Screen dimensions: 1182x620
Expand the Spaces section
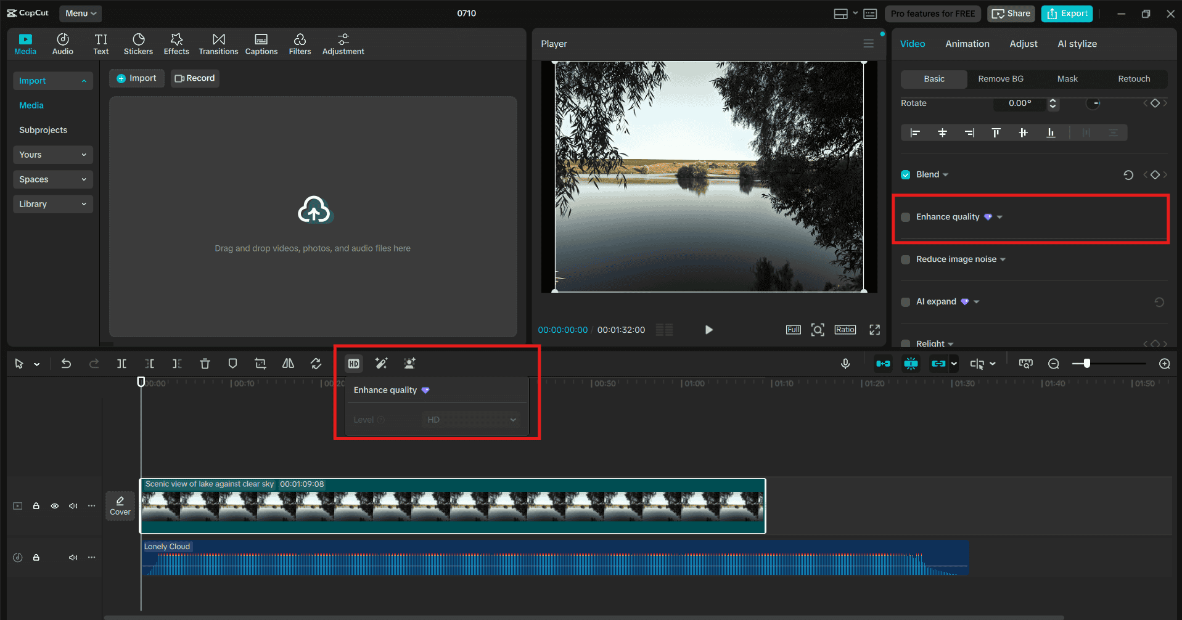53,179
